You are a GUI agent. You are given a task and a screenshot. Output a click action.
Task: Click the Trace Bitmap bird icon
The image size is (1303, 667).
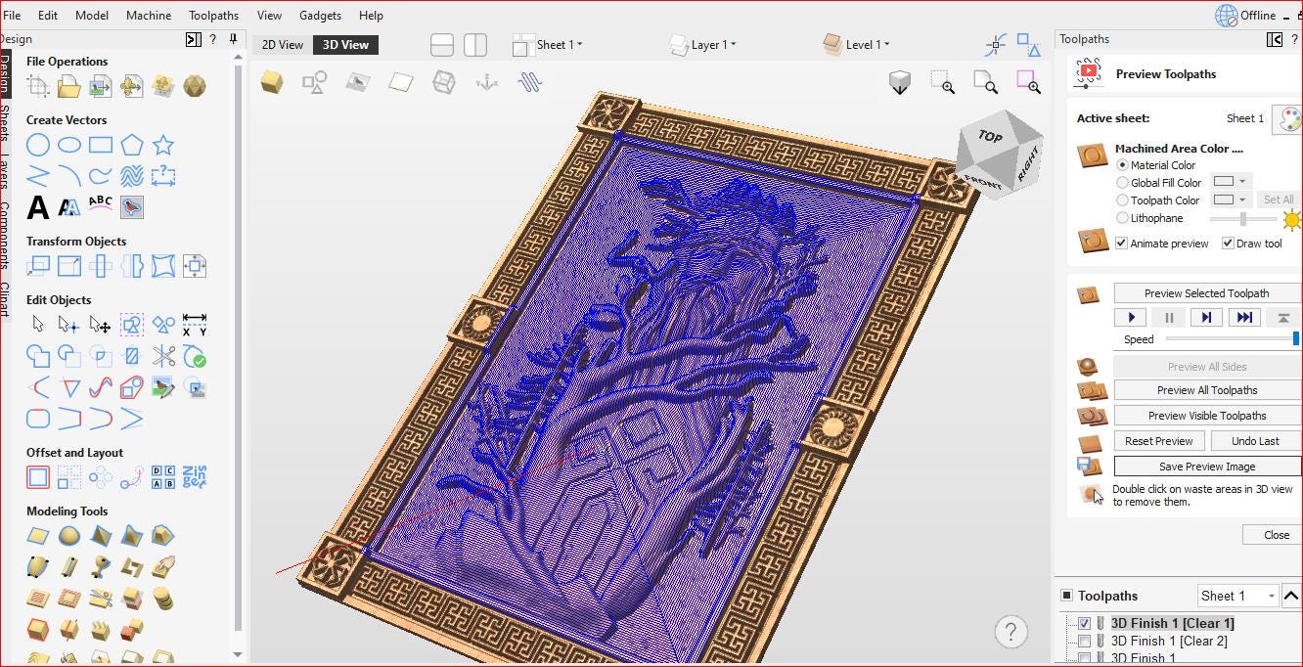[x=131, y=206]
